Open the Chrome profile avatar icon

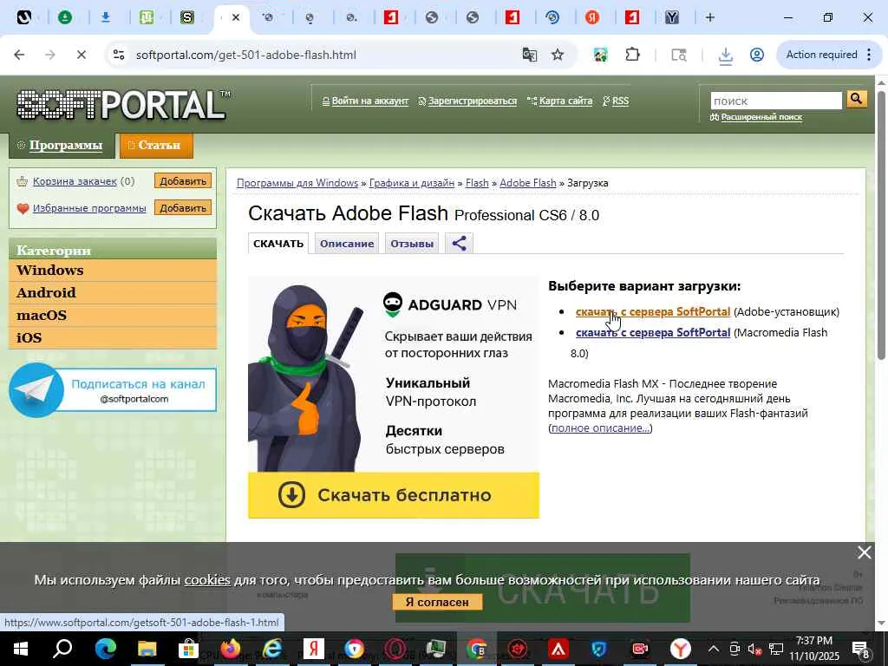pos(756,55)
